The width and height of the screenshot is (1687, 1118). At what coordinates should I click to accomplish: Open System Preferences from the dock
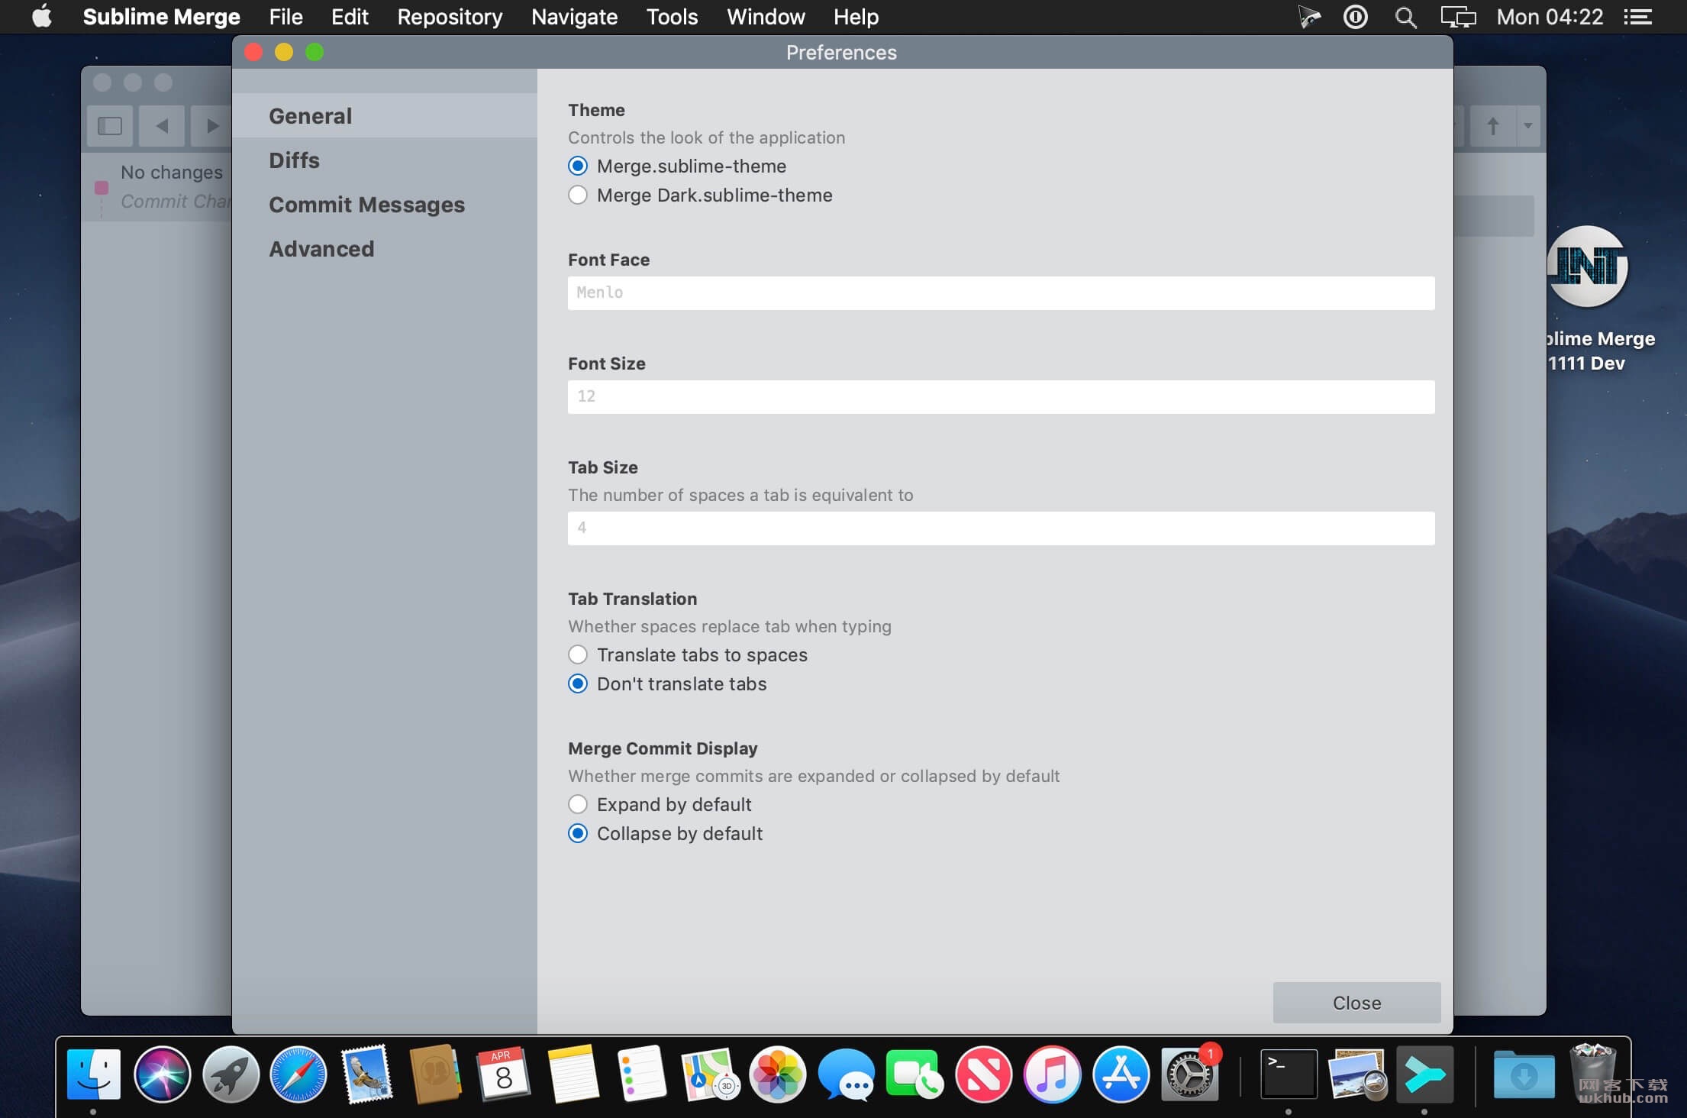[1189, 1074]
